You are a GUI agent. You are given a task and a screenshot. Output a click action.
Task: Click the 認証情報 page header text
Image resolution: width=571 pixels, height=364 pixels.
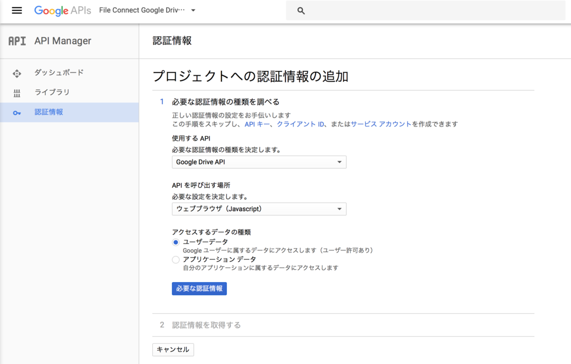tap(172, 41)
